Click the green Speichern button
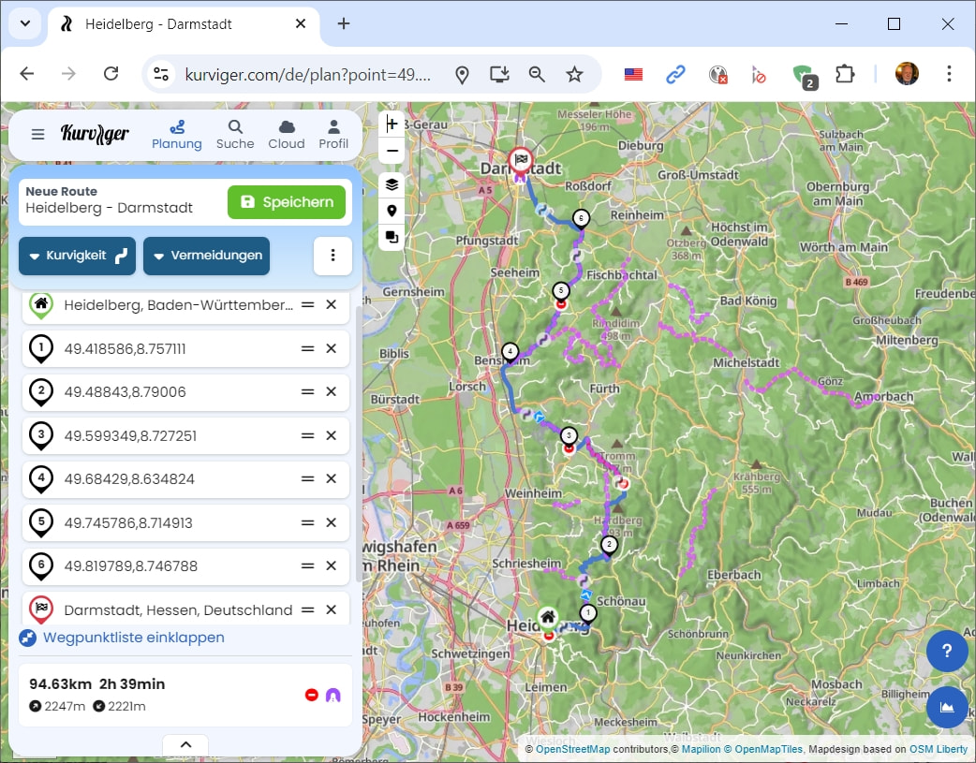This screenshot has height=763, width=976. click(x=287, y=201)
